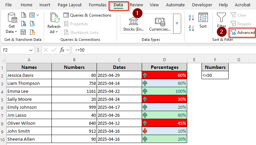Select column A header
Viewport: 256px width, 145px height.
[x=29, y=60]
